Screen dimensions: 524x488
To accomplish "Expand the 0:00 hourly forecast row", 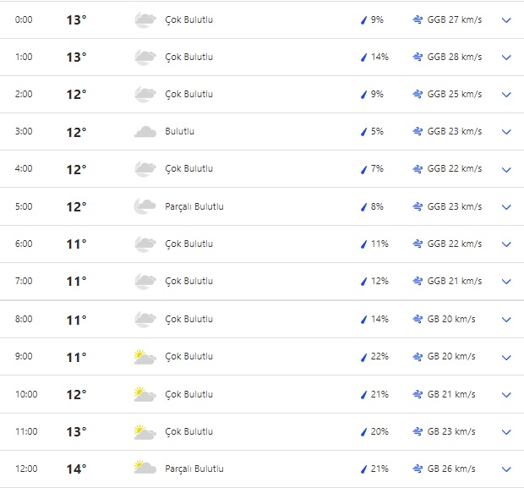I will (x=506, y=19).
